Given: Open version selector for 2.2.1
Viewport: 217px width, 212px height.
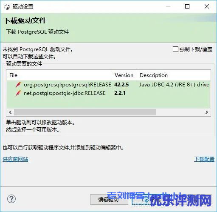Looking at the screenshot, I should (120, 93).
